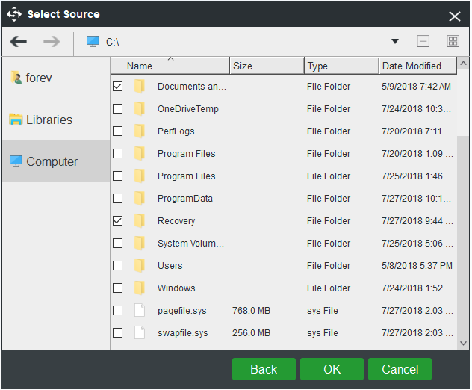Click the pagefile.sys file icon
Image resolution: width=472 pixels, height=390 pixels.
tap(140, 311)
